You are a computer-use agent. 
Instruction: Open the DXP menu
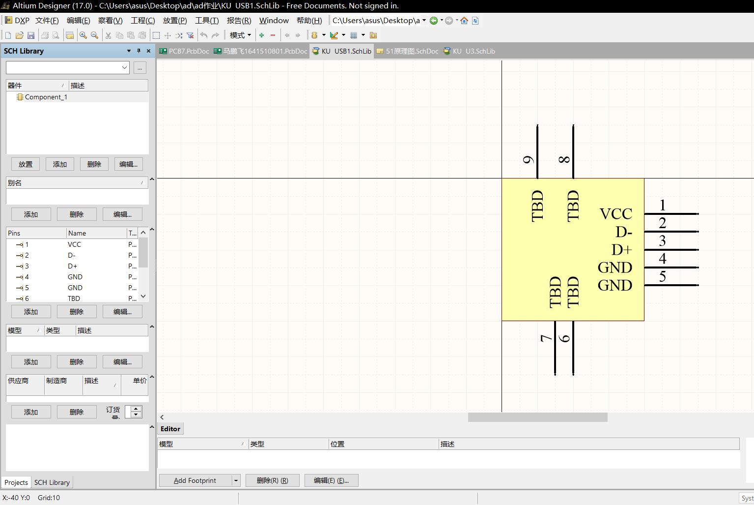pyautogui.click(x=18, y=21)
